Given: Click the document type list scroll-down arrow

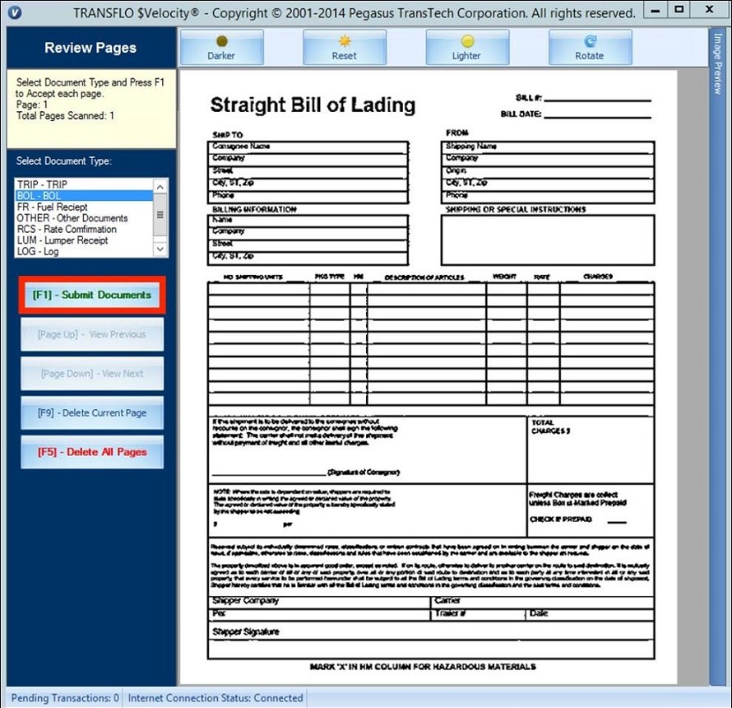Looking at the screenshot, I should coord(160,249).
